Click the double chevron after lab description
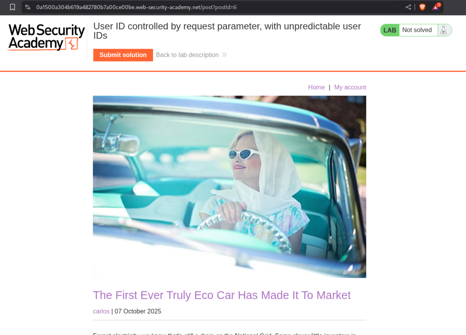Viewport: 466px width, 335px height. (x=224, y=55)
